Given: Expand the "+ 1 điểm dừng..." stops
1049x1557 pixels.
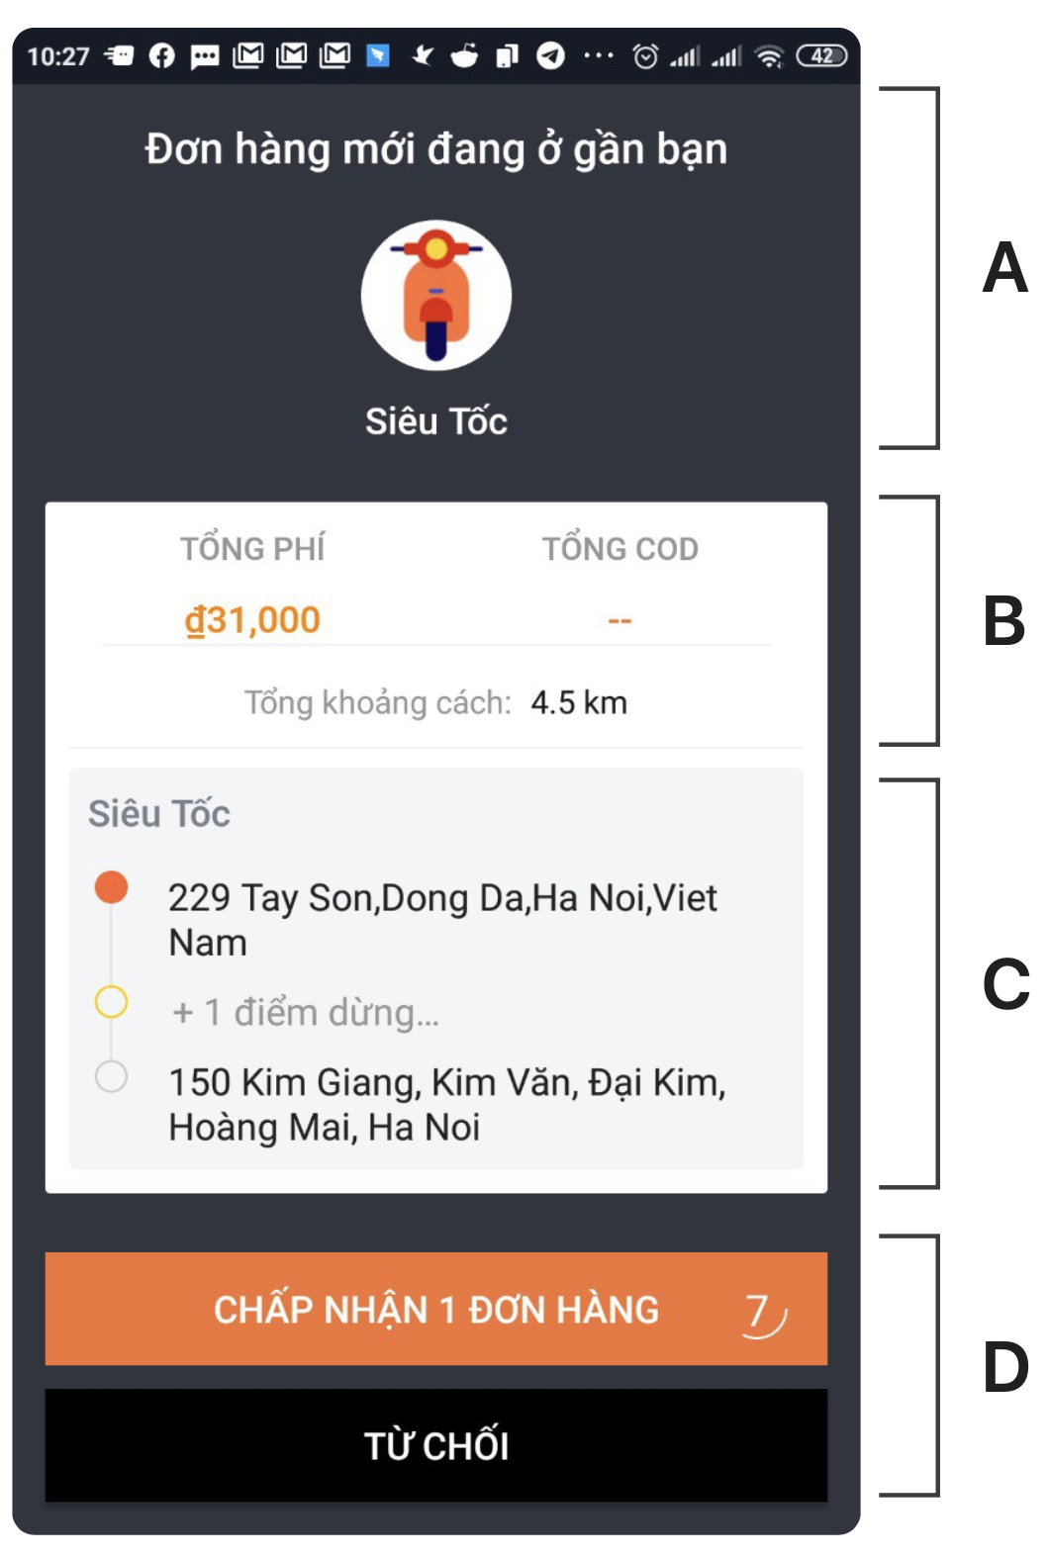Looking at the screenshot, I should [x=305, y=1012].
